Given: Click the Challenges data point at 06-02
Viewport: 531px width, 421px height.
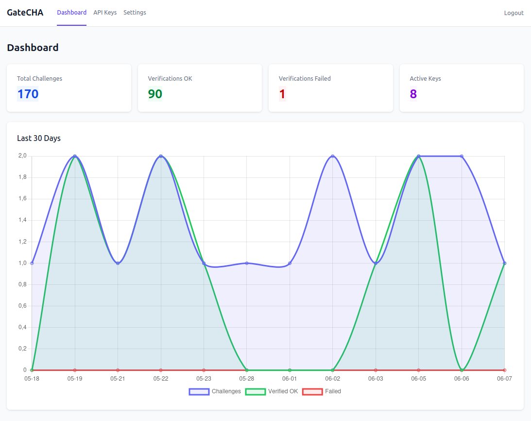Looking at the screenshot, I should tap(333, 156).
